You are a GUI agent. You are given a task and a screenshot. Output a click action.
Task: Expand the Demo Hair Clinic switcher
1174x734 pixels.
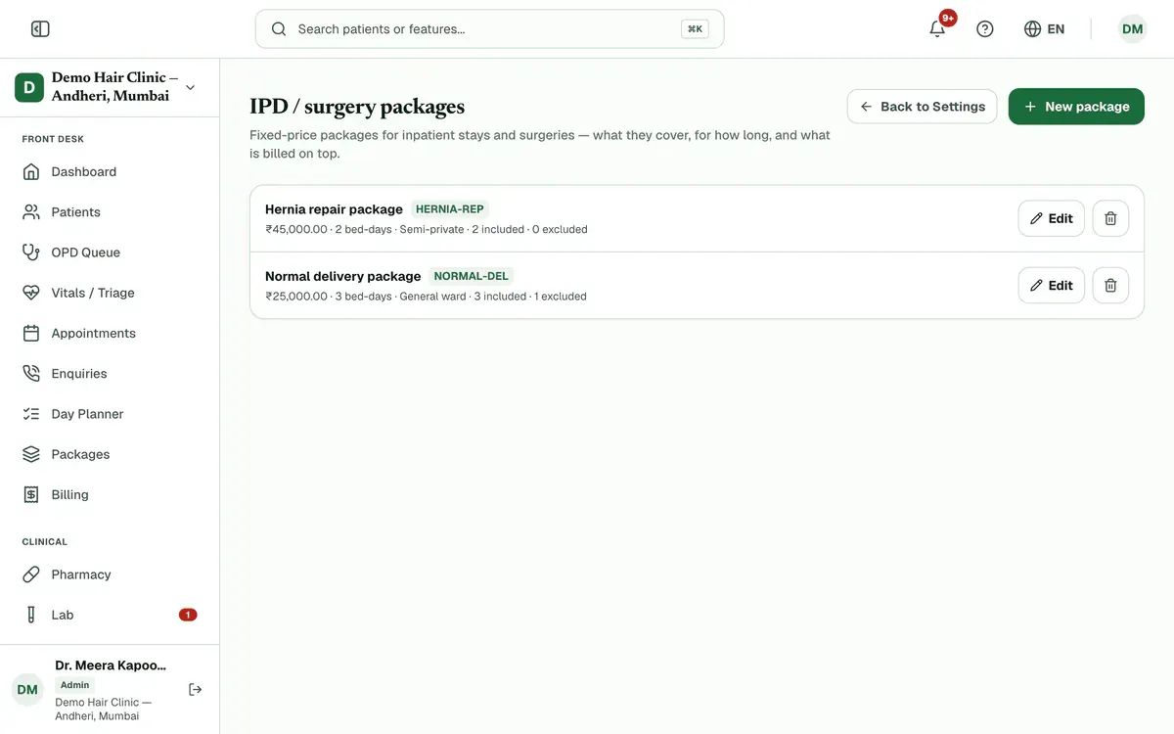pyautogui.click(x=110, y=87)
